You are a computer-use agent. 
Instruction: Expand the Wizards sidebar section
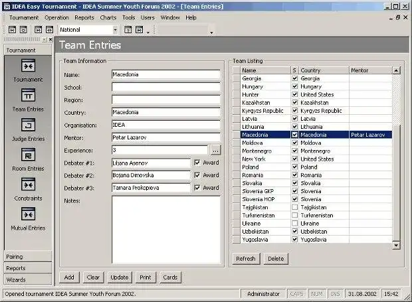click(x=28, y=279)
